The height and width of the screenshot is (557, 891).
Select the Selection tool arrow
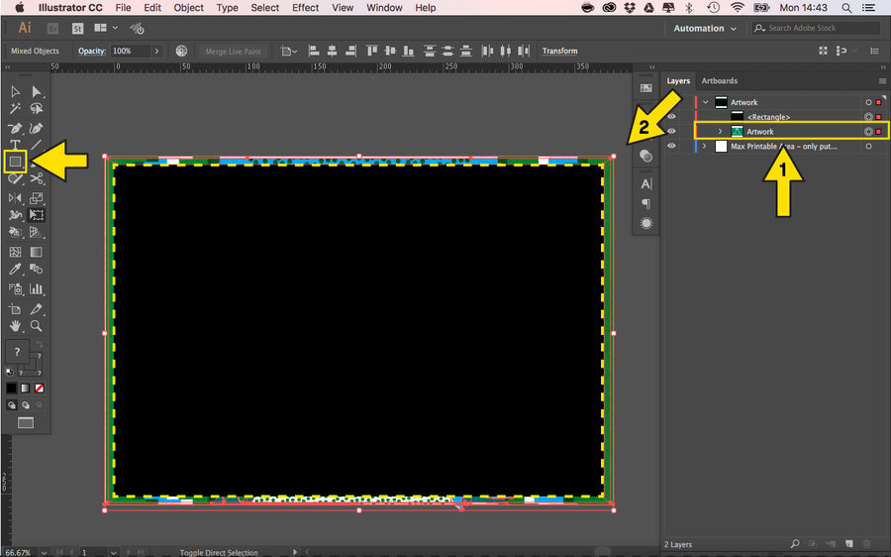click(15, 91)
